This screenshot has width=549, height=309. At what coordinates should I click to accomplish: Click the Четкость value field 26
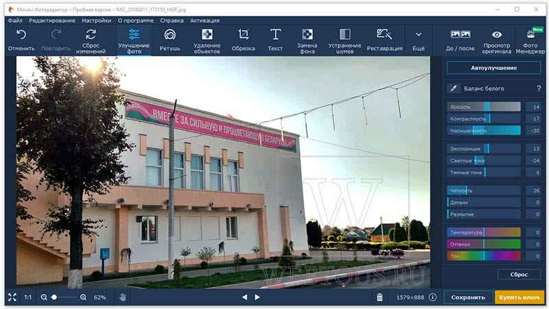point(534,190)
